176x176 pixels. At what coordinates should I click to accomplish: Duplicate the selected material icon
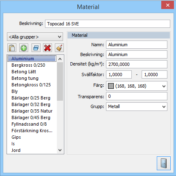point(36,48)
